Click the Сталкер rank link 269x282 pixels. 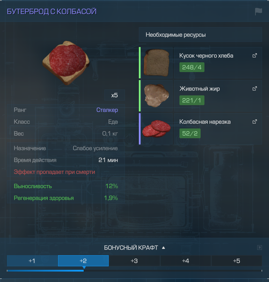[107, 110]
